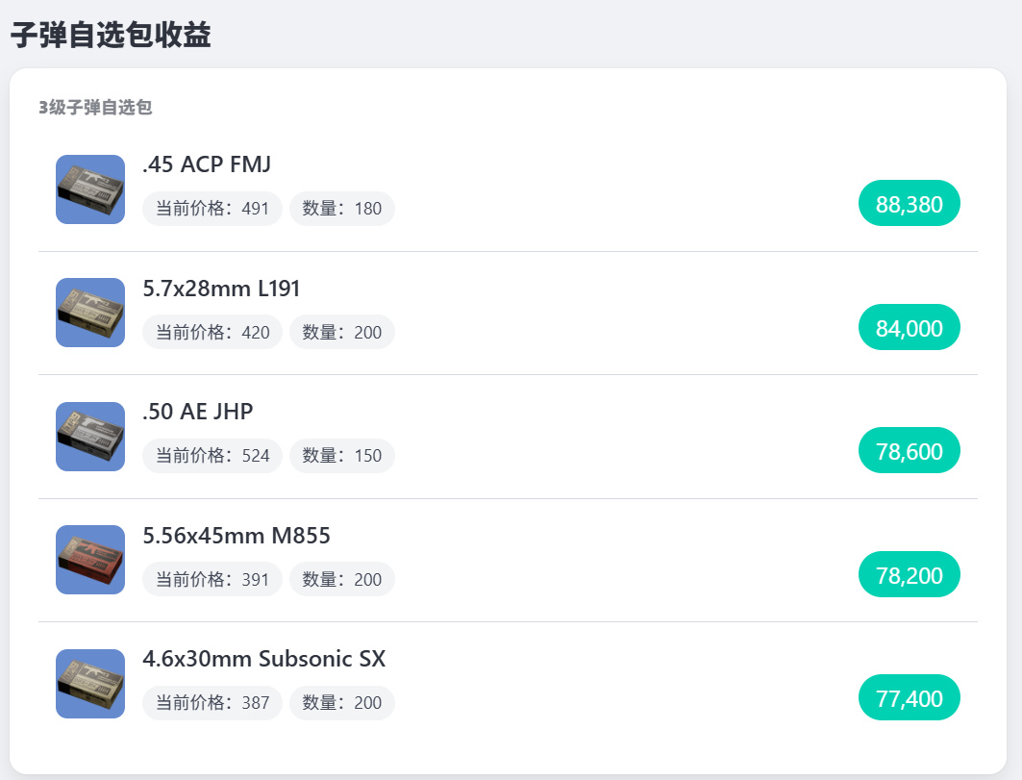
Task: Click the 当前价格：491 price tag
Action: coord(212,209)
